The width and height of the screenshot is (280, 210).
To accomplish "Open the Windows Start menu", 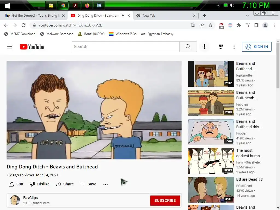I will pyautogui.click(x=7, y=6).
